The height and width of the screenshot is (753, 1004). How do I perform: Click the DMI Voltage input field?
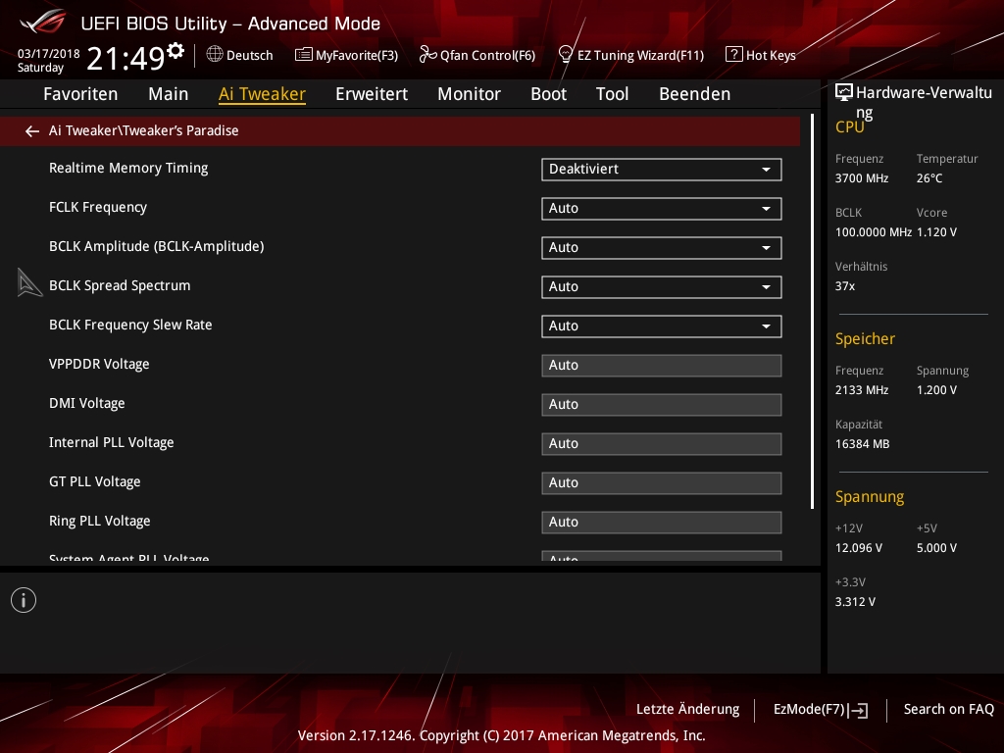(662, 404)
